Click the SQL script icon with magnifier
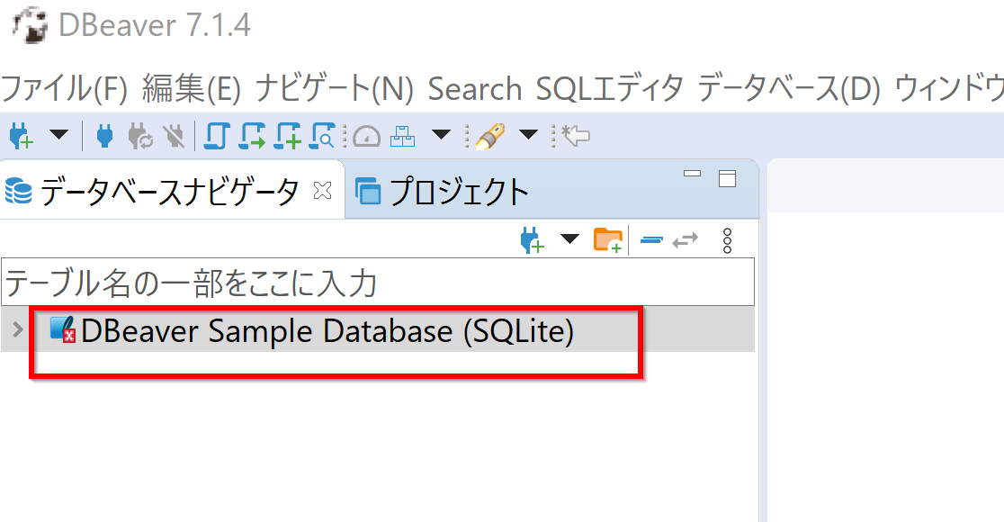Screen dimensions: 1004x522 click(x=322, y=136)
